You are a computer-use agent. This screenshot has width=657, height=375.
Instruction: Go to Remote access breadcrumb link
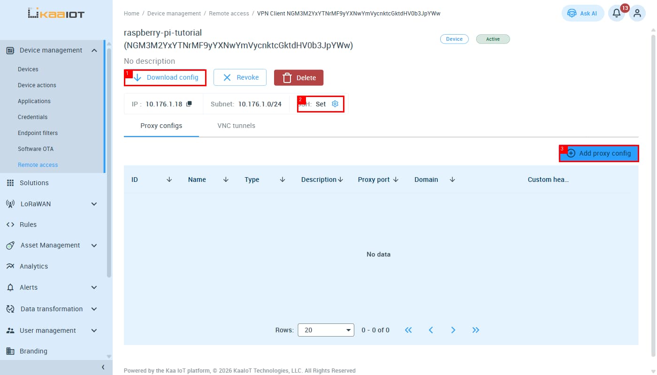pos(229,14)
